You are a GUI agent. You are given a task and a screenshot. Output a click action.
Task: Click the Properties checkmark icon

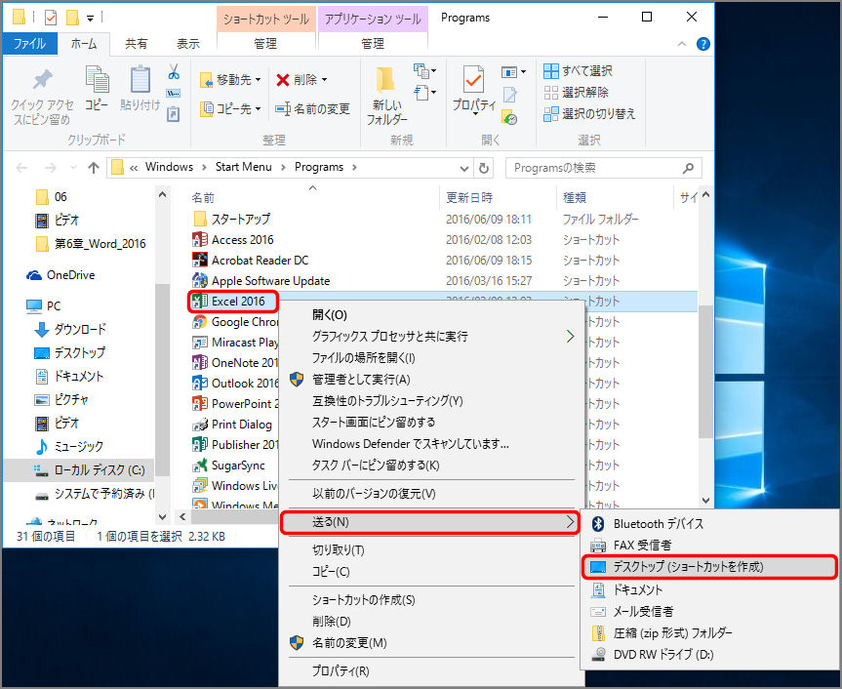(473, 80)
